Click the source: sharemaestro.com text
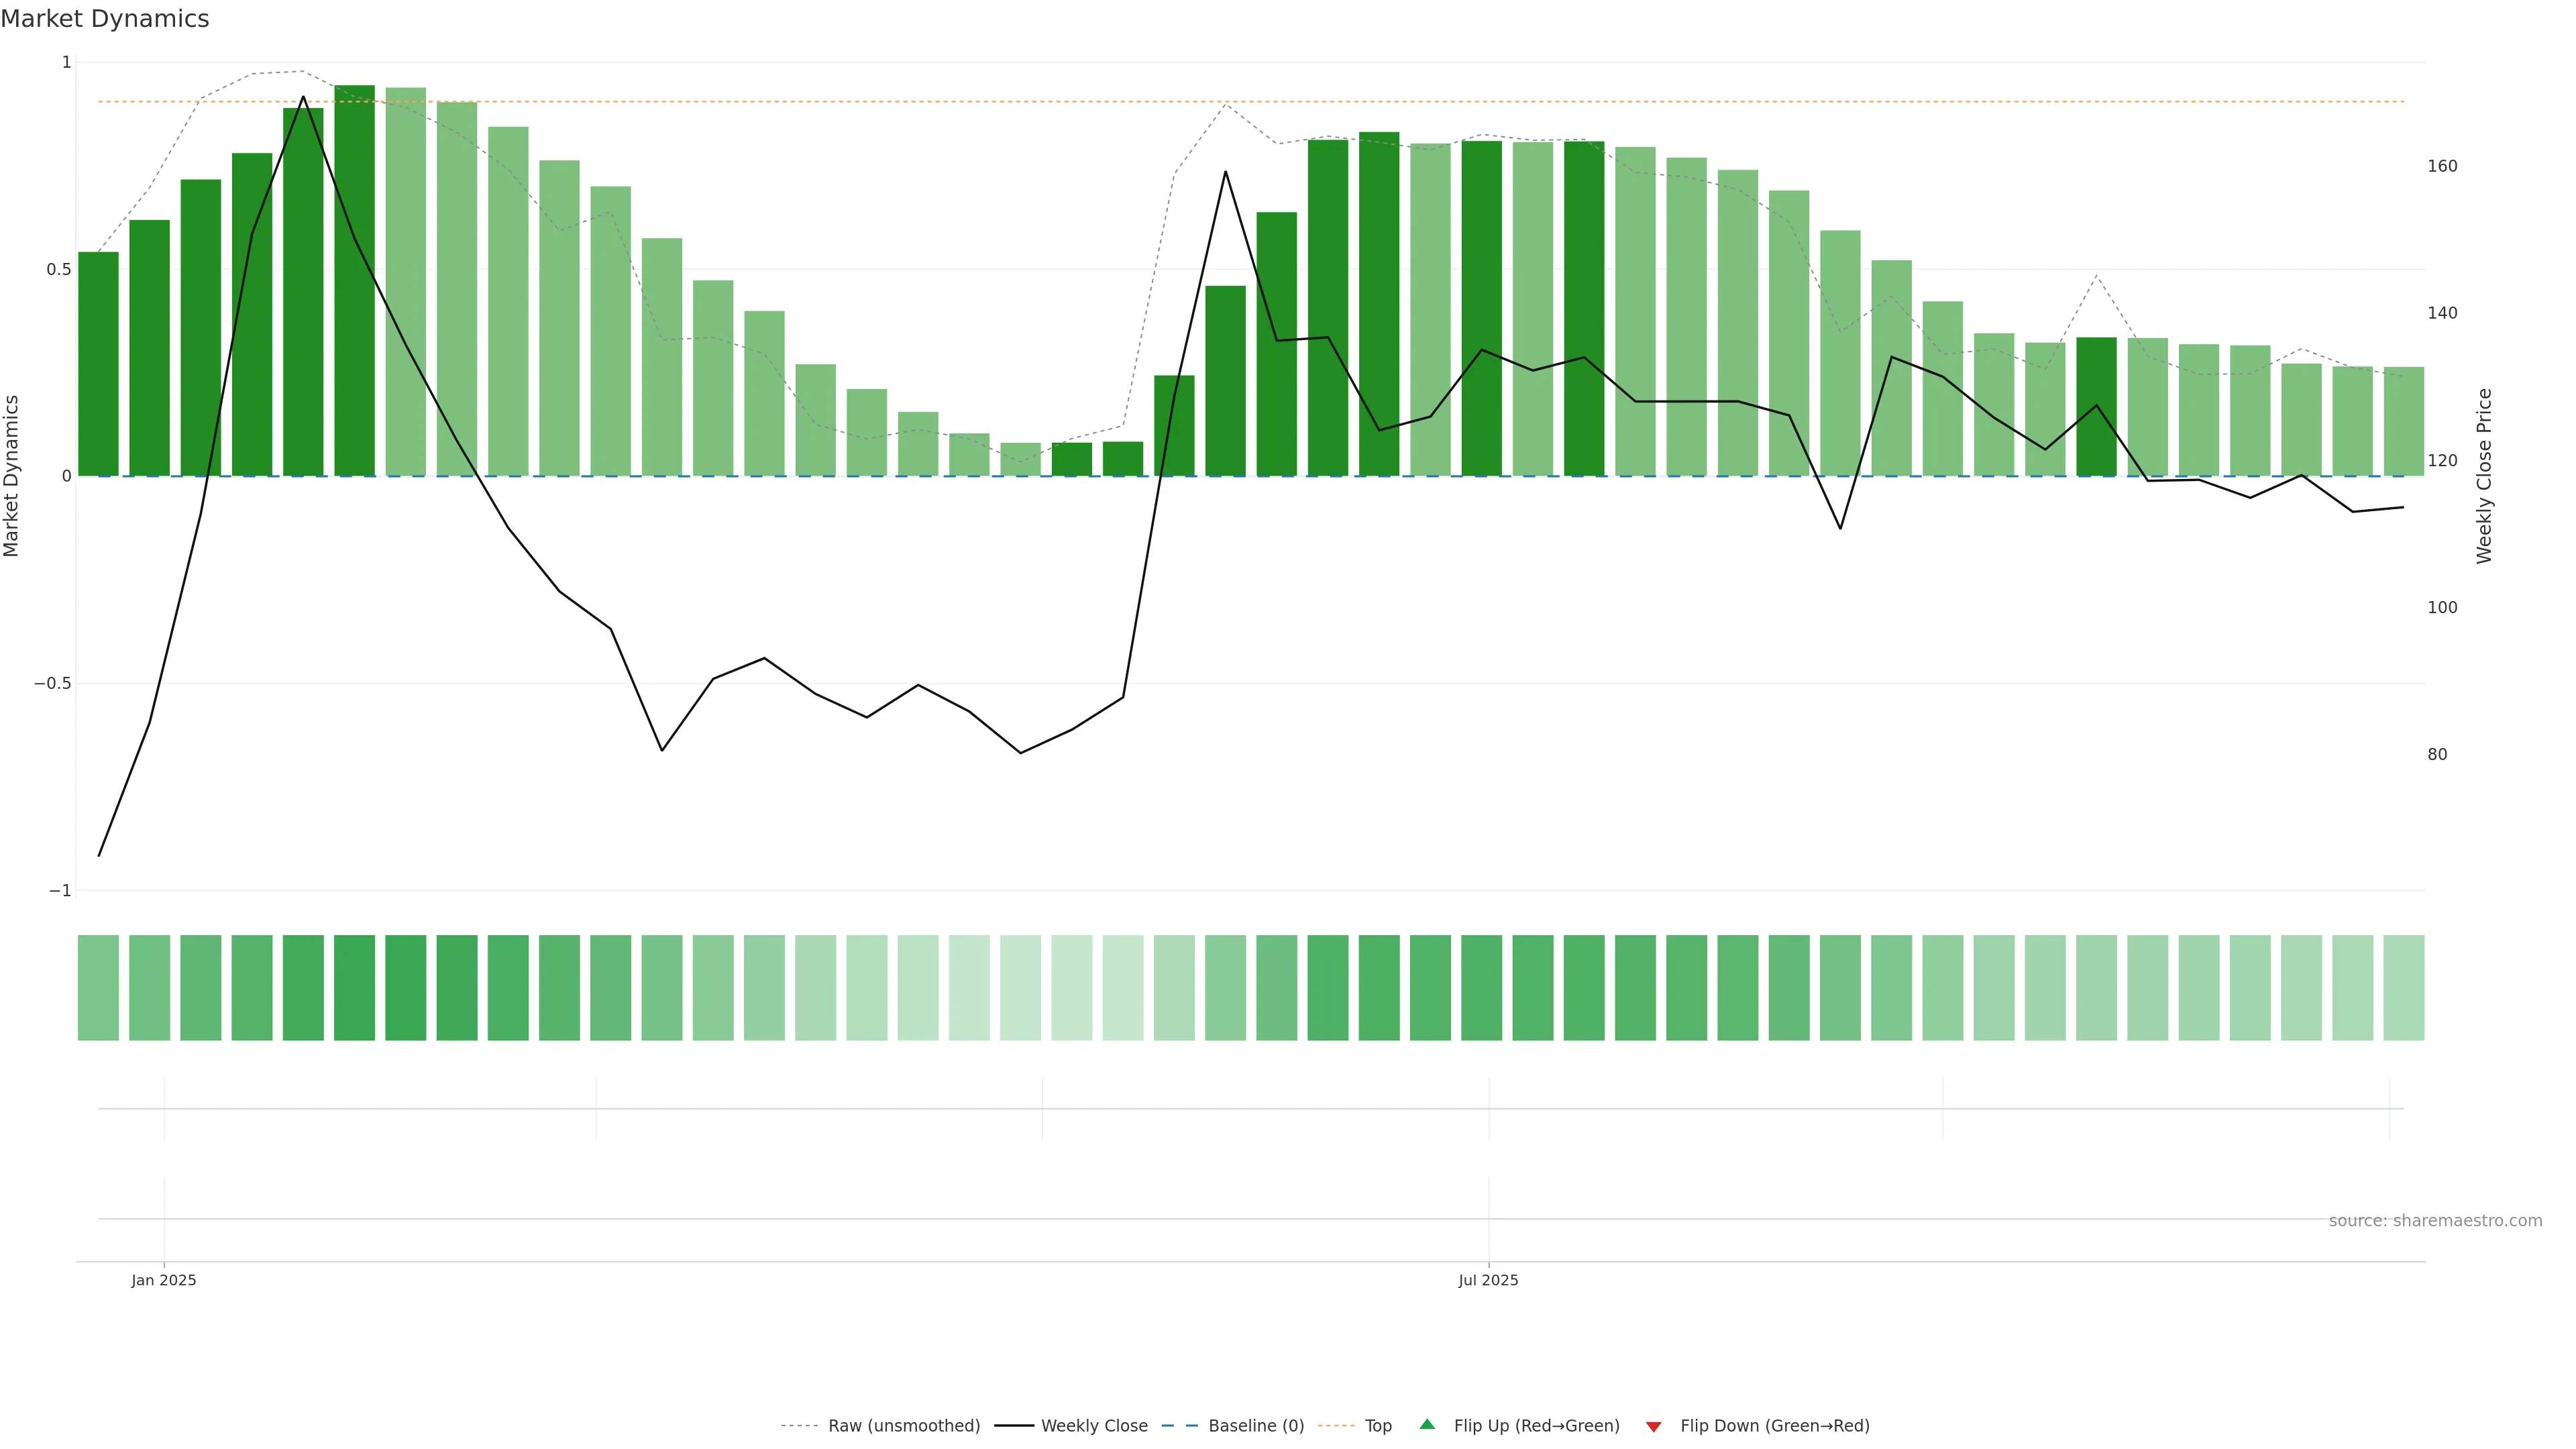The width and height of the screenshot is (2576, 1449). [x=2435, y=1221]
